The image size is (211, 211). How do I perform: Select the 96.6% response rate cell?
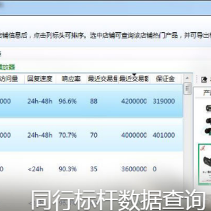pos(67,101)
